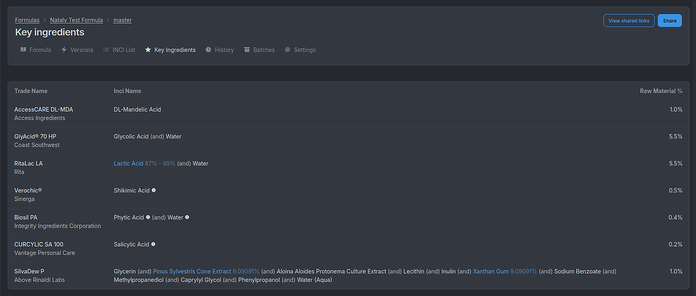The height and width of the screenshot is (296, 696).
Task: Click the Raw Material % column header
Action: click(x=661, y=91)
